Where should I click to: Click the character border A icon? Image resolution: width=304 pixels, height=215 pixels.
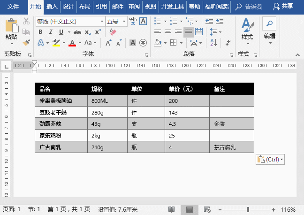point(143,21)
